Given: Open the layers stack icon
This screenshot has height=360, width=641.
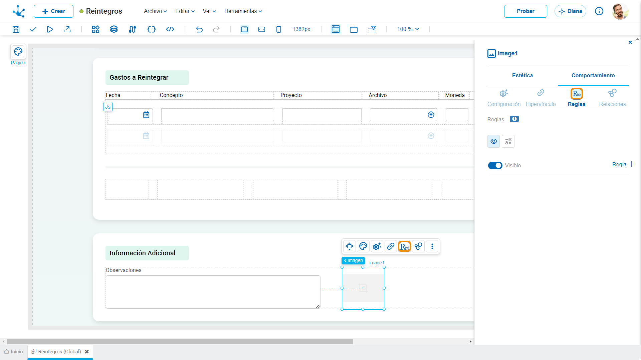Looking at the screenshot, I should click(114, 29).
